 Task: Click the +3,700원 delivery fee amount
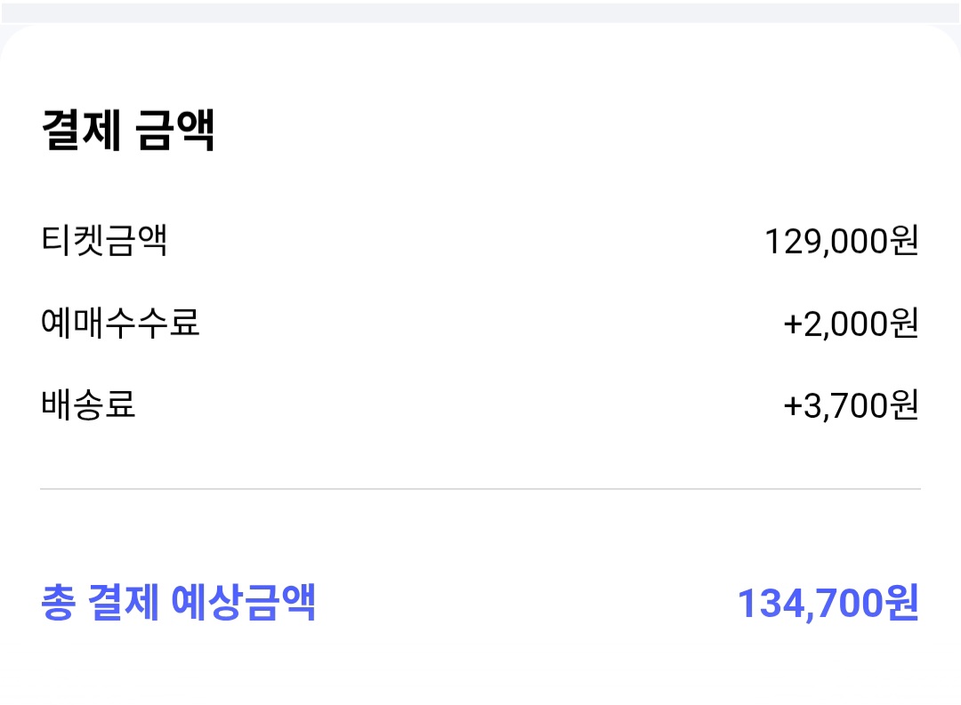850,405
